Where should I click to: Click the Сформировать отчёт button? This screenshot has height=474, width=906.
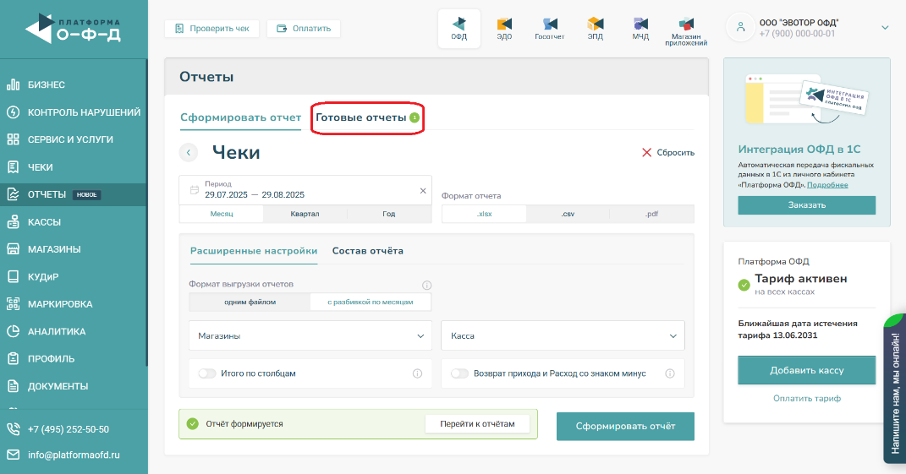(625, 427)
